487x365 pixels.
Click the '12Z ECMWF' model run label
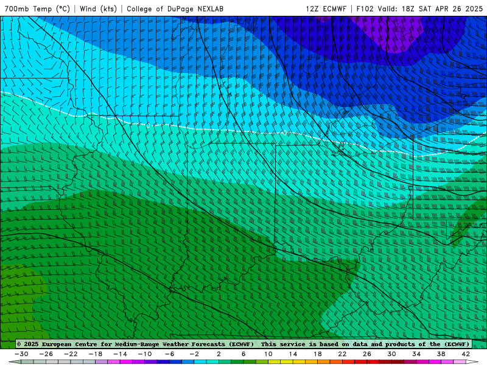pyautogui.click(x=326, y=9)
